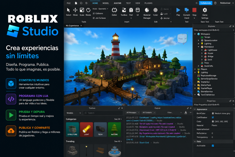Viewport: 235px width, 157px height.
Task: Stop the test session
Action: [194, 12]
